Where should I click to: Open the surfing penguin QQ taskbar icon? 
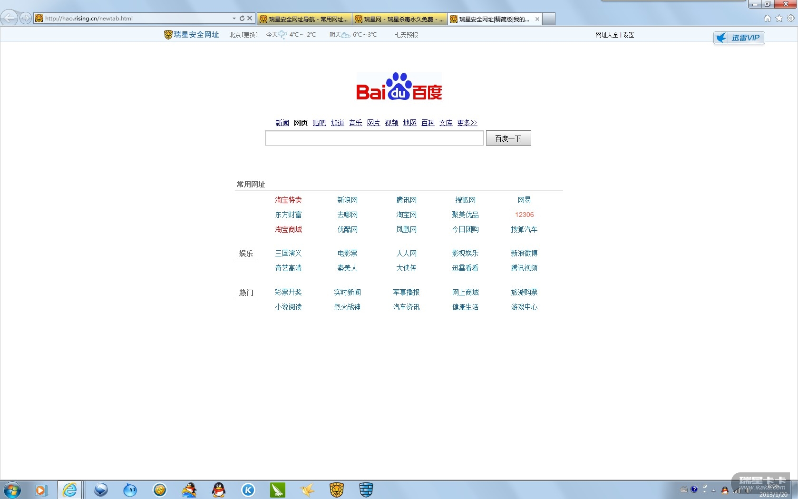coord(189,489)
